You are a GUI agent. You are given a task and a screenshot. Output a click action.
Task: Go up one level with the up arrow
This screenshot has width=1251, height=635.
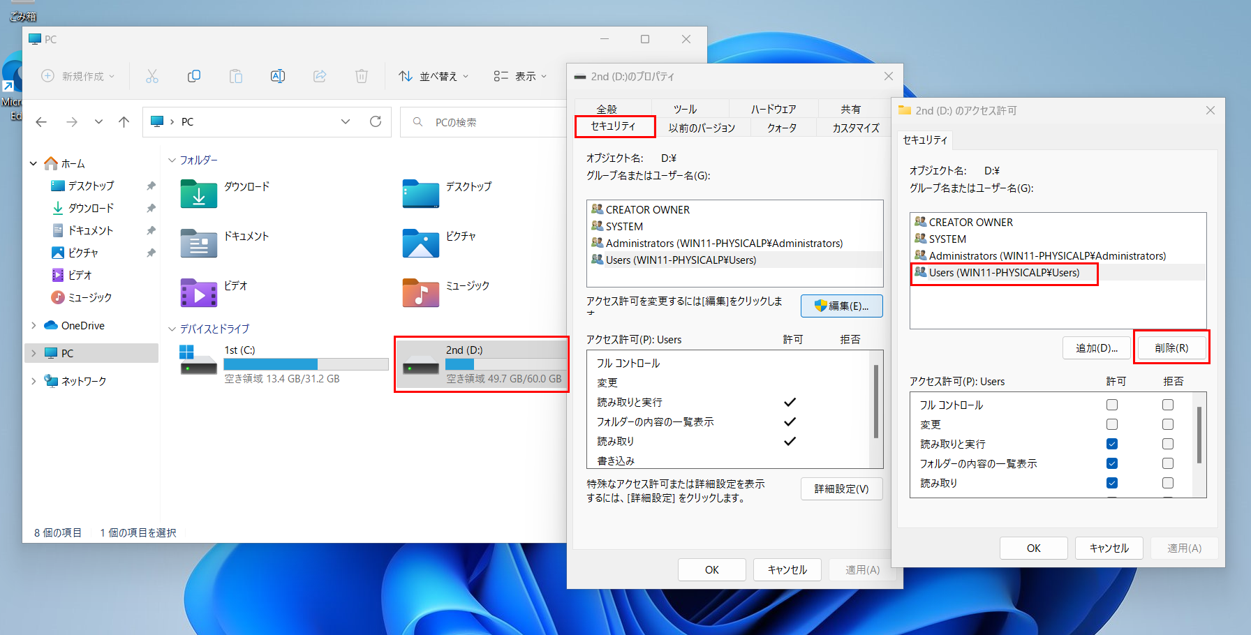coord(124,122)
